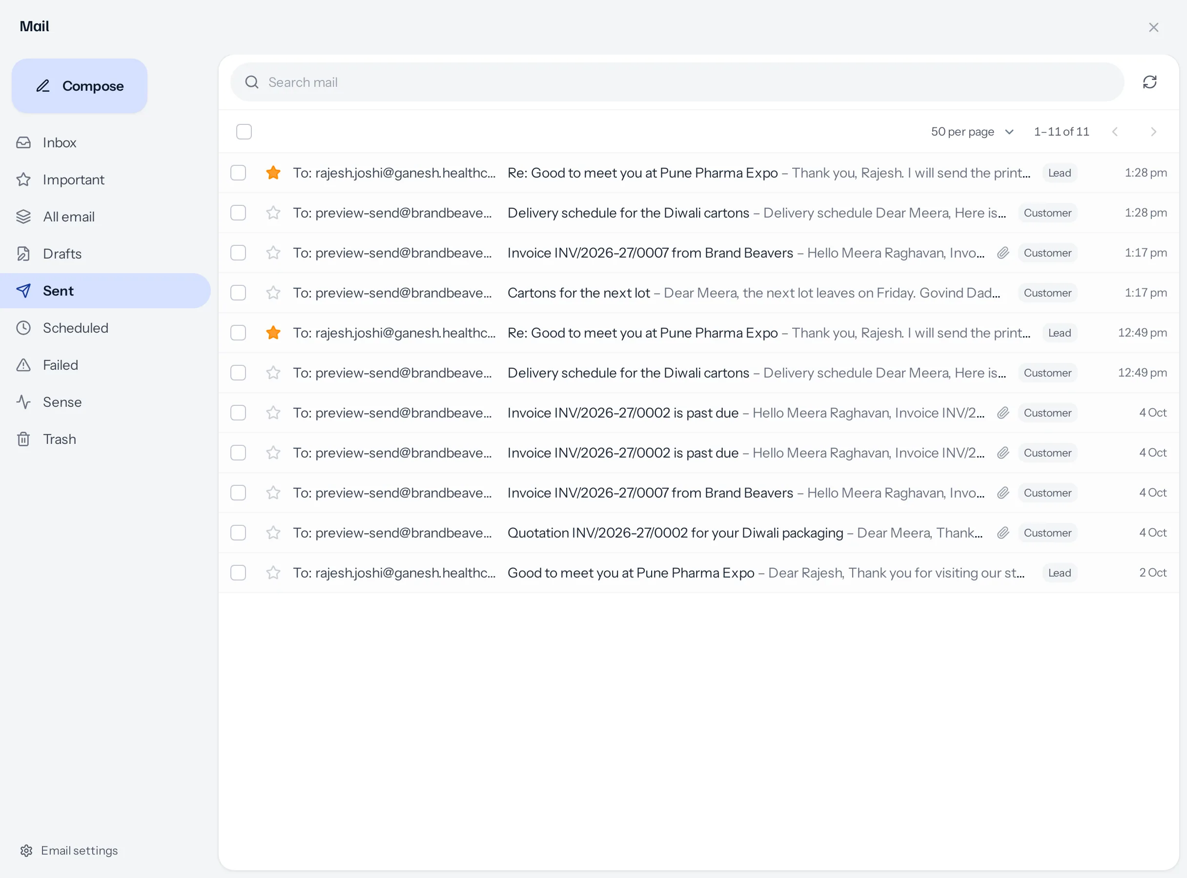1187x878 pixels.
Task: Star the 2 Oct Good to meet you email
Action: coord(273,573)
